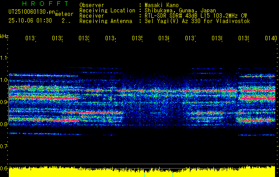This screenshot has height=177, width=279.
Task: Click the 'Receiver' field label
Action: [92, 16]
